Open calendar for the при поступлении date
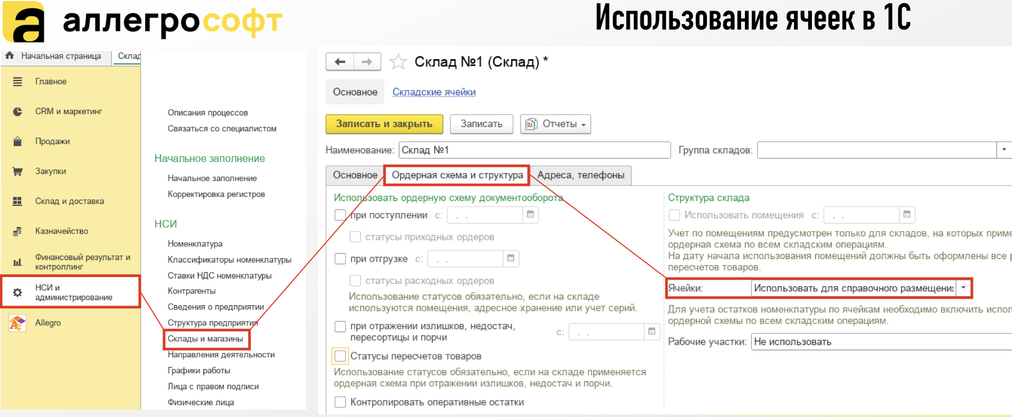1012x417 pixels. click(531, 215)
